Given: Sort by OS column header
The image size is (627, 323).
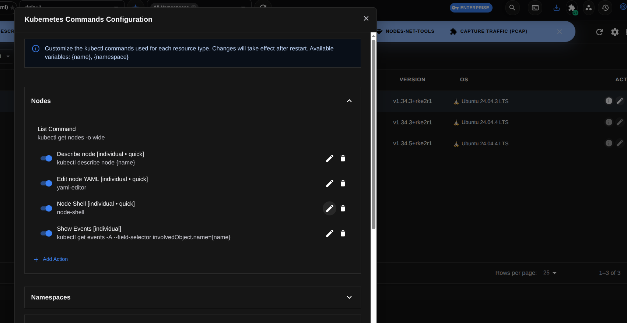Looking at the screenshot, I should point(464,79).
